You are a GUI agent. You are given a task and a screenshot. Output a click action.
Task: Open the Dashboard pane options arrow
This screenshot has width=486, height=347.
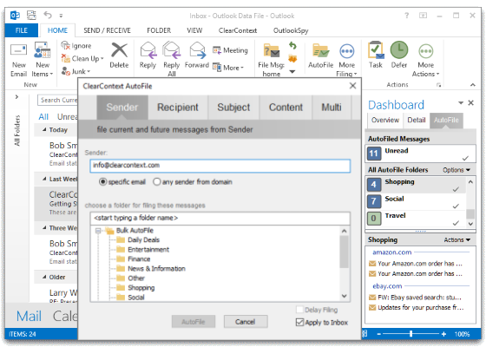[x=461, y=103]
